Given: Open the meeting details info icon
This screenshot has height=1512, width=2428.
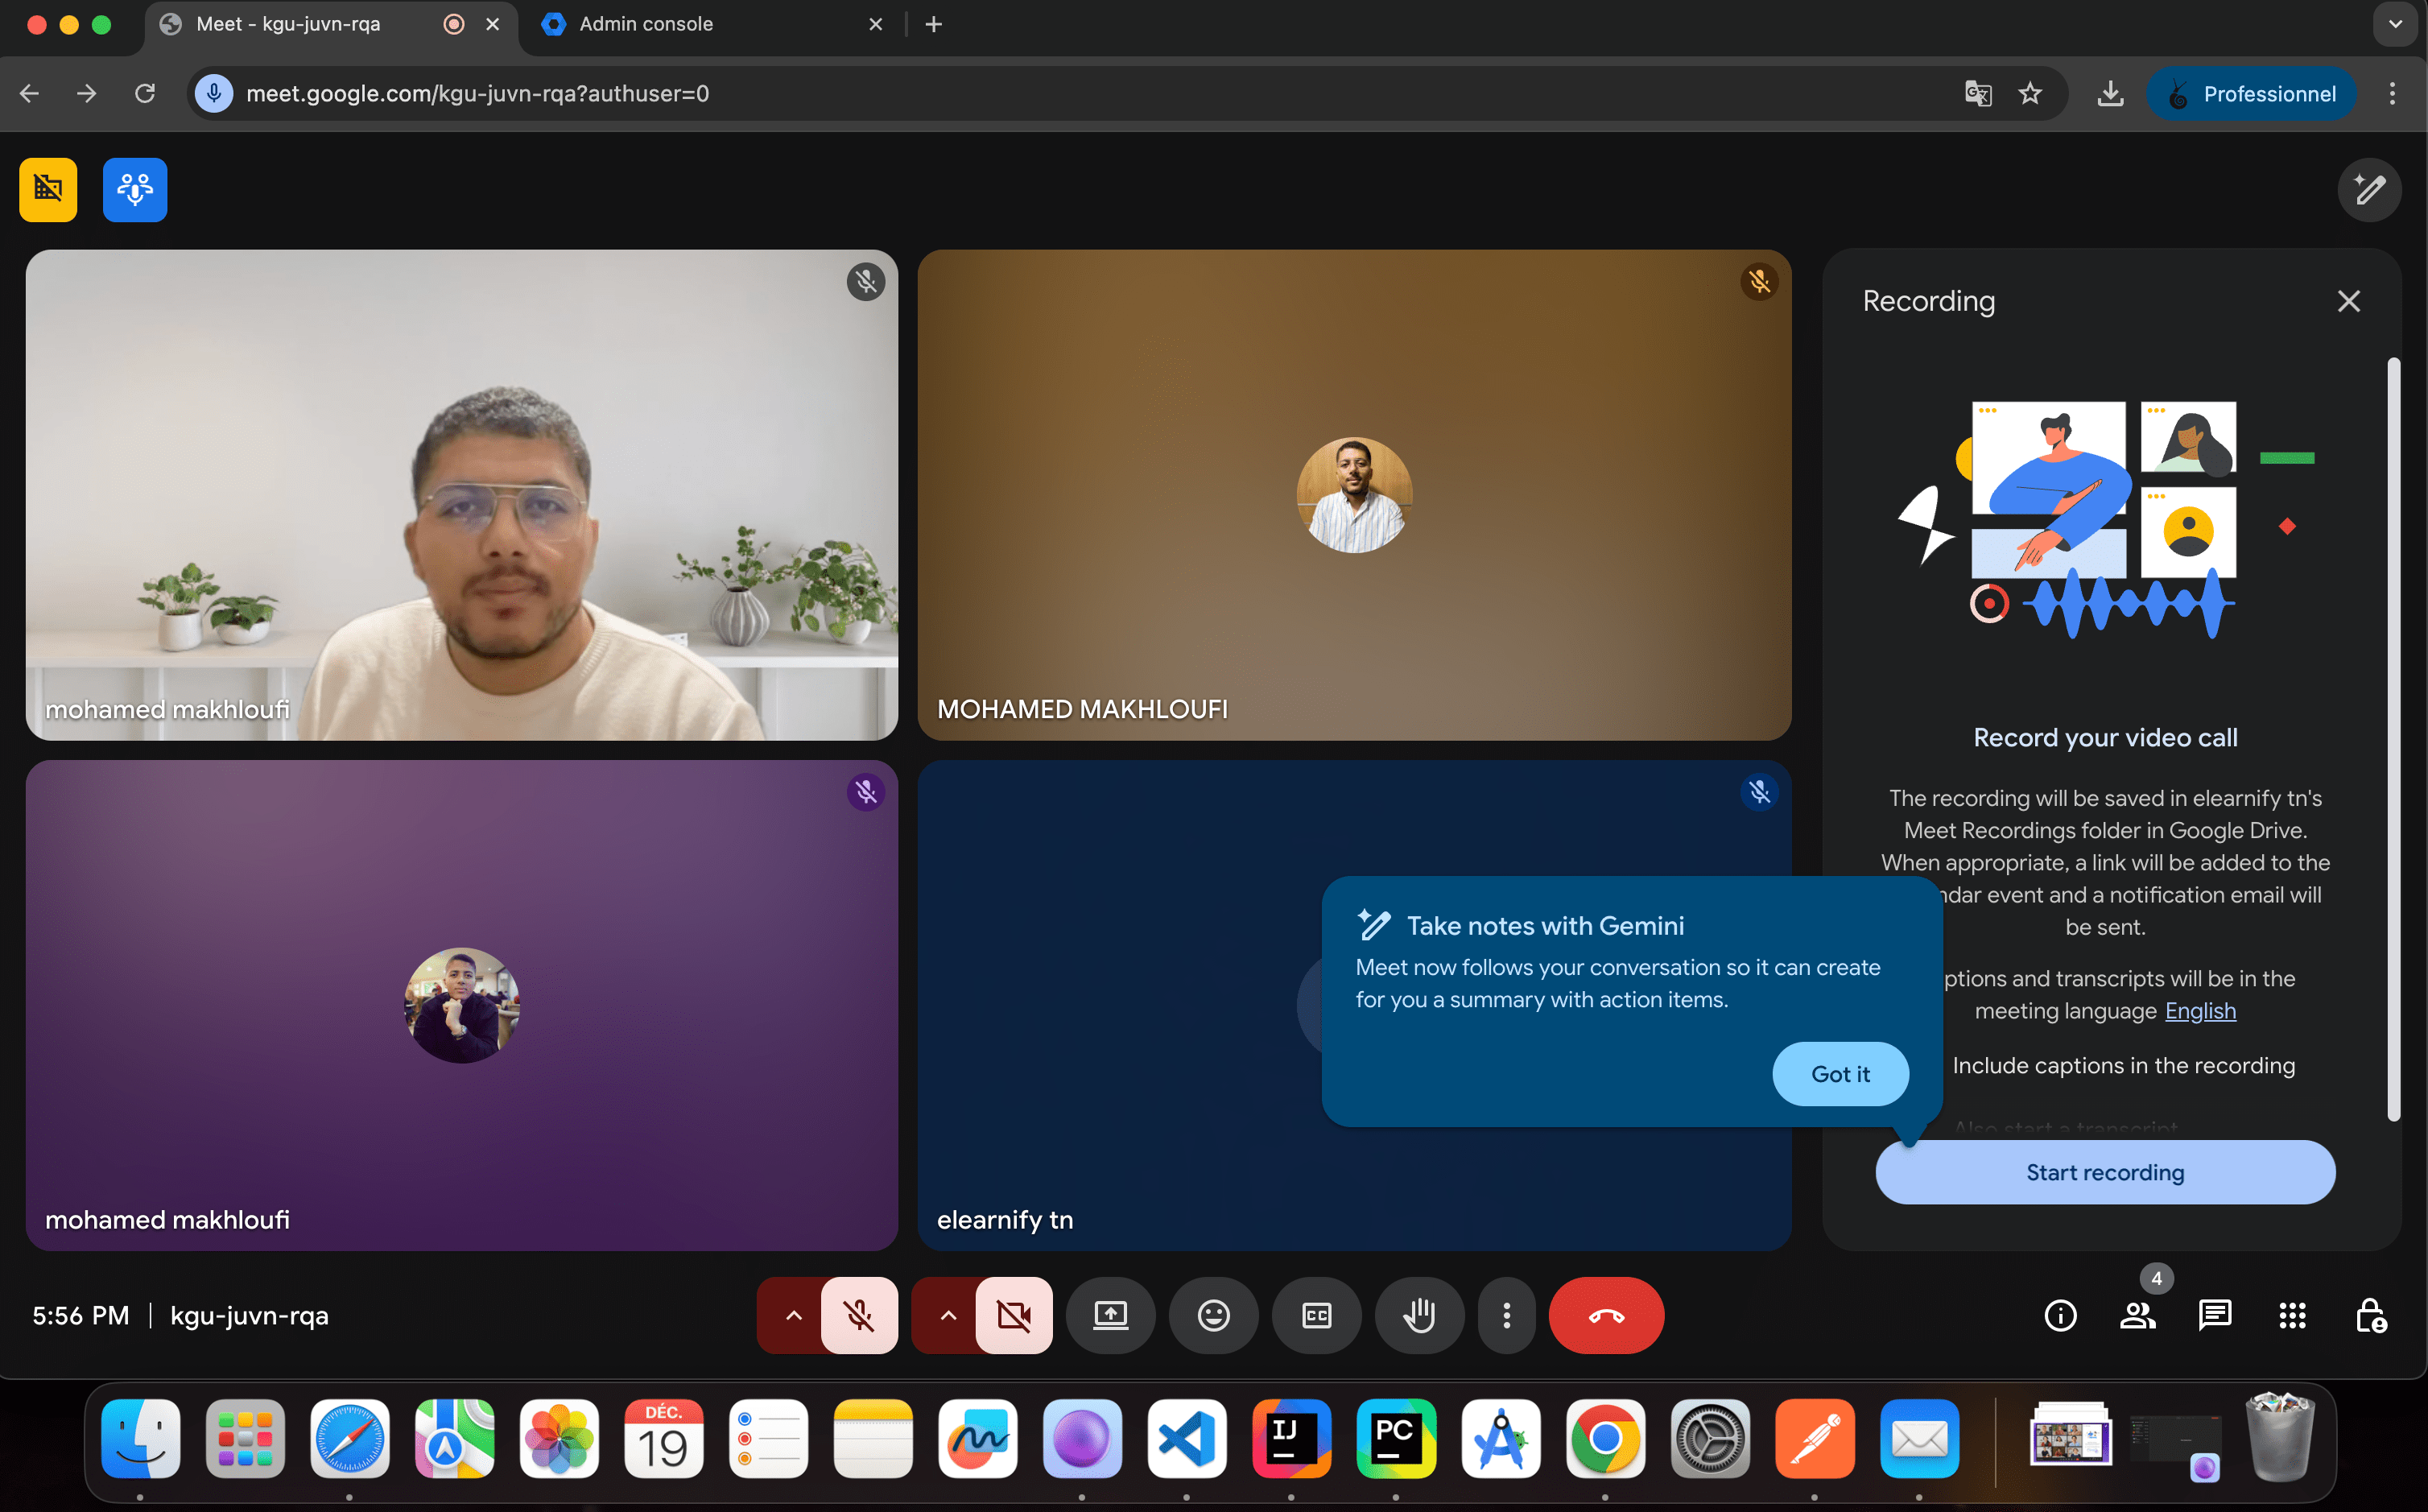Looking at the screenshot, I should point(2060,1315).
